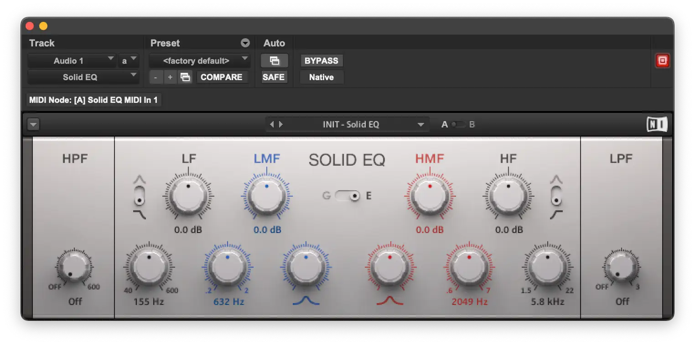Select previous preset with the left arrow
695x345 pixels.
click(x=272, y=124)
